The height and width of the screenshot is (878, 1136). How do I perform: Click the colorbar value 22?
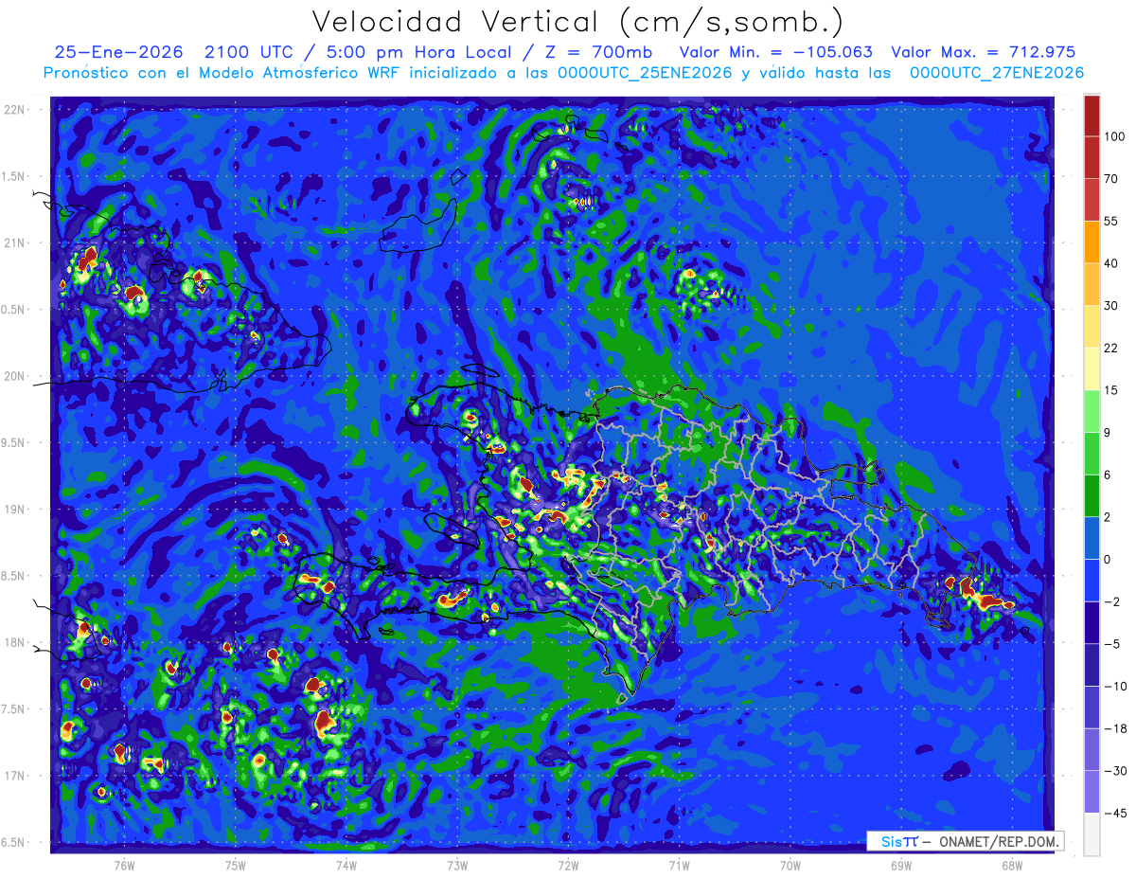[x=1111, y=348]
